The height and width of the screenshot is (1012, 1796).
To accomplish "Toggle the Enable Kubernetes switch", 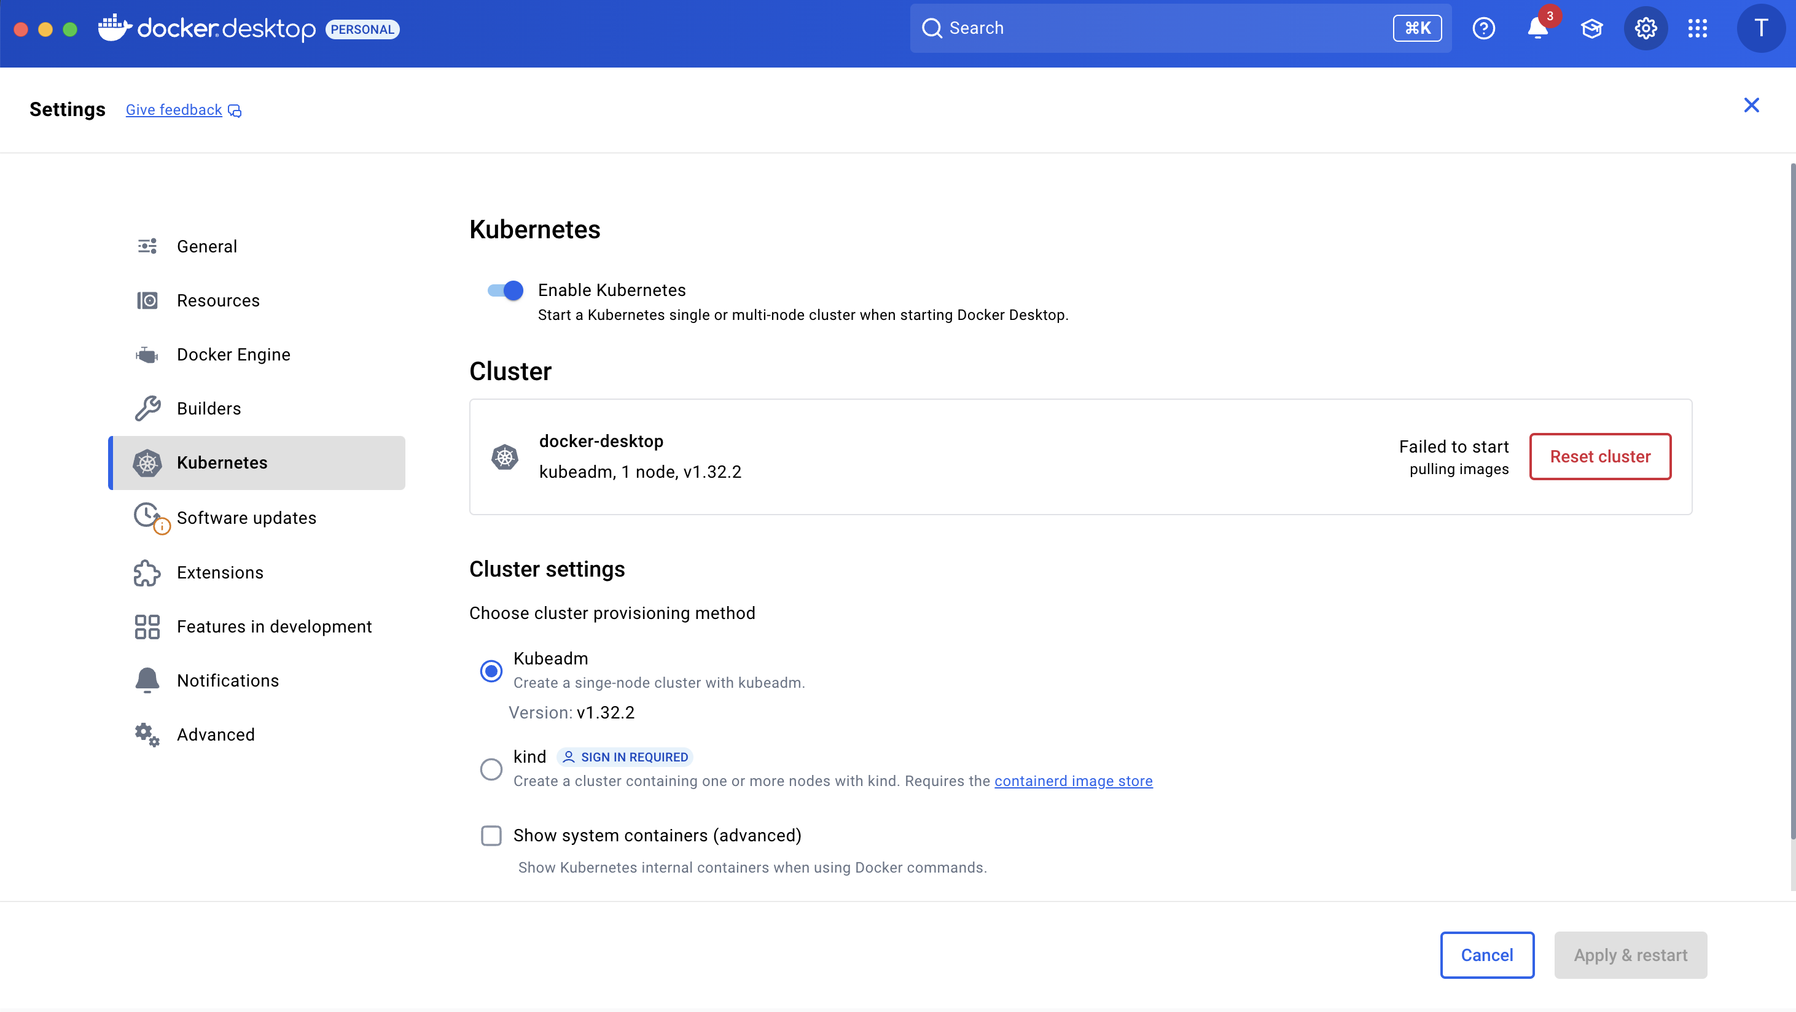I will [506, 290].
